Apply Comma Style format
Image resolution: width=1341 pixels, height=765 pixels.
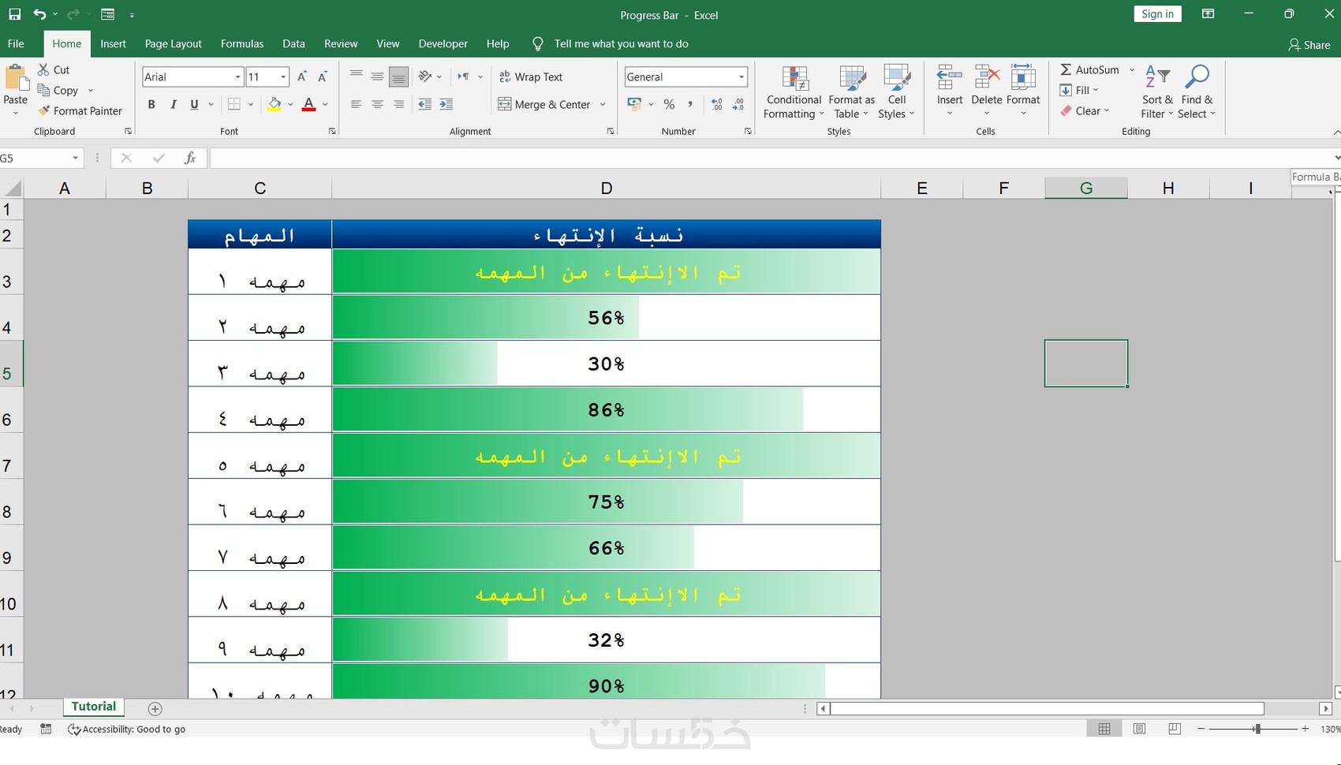690,104
